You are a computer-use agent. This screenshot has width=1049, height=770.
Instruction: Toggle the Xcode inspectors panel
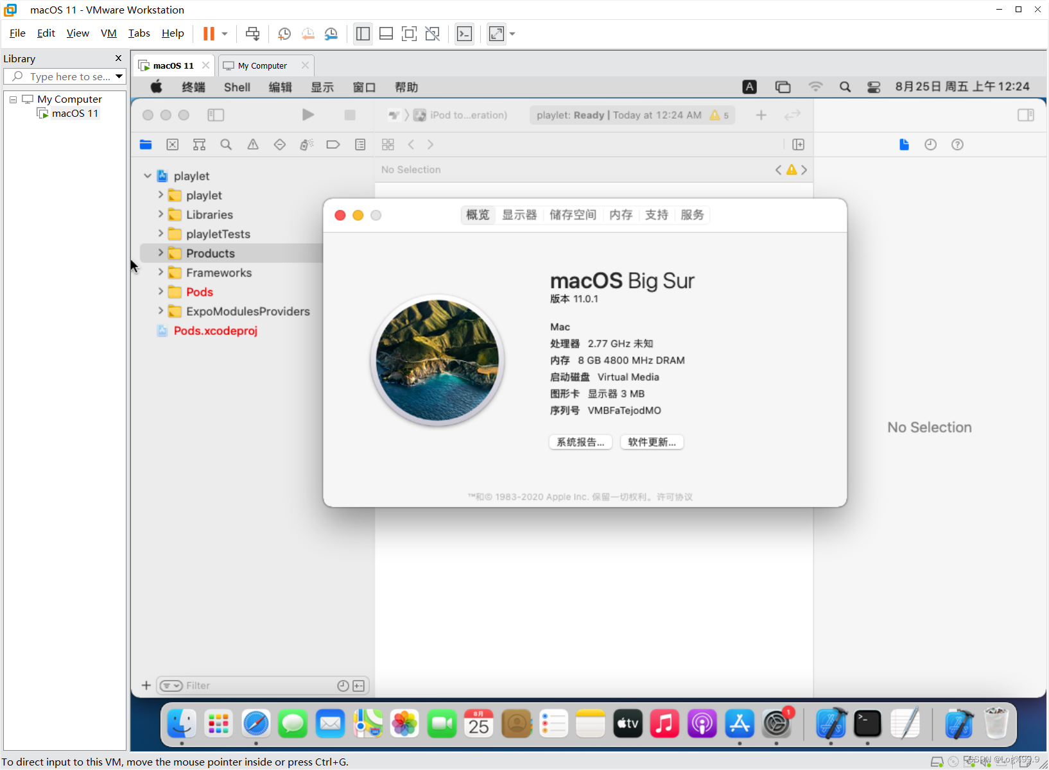click(x=1026, y=115)
